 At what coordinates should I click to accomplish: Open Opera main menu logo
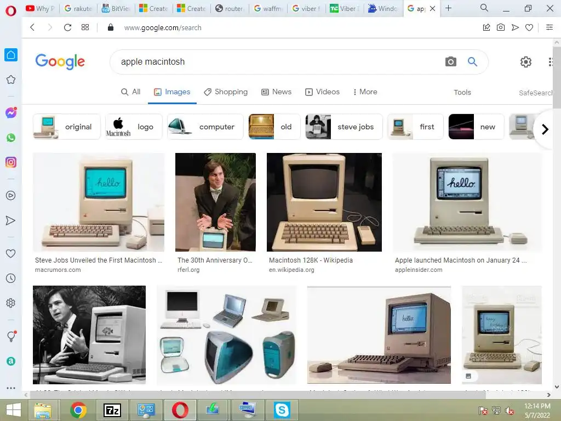click(11, 11)
